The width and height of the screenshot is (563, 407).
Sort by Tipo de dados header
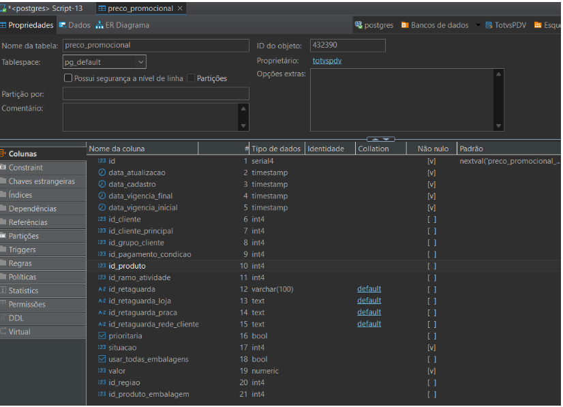click(x=277, y=149)
